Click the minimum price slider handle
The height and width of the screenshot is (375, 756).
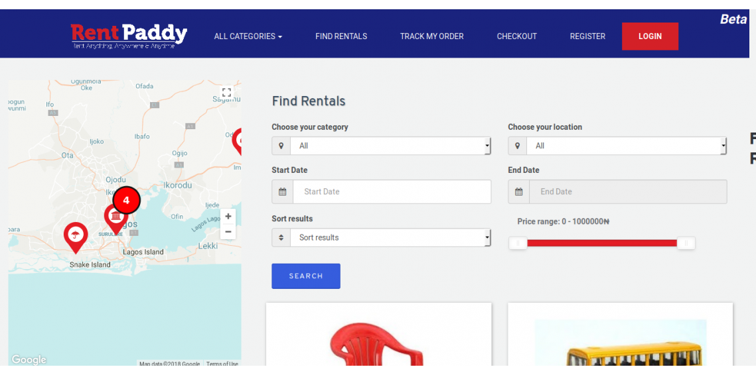coord(518,243)
